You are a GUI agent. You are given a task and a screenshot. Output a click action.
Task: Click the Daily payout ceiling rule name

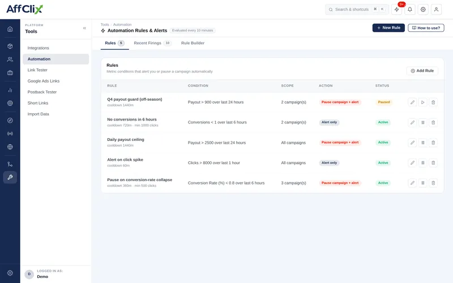tap(126, 139)
